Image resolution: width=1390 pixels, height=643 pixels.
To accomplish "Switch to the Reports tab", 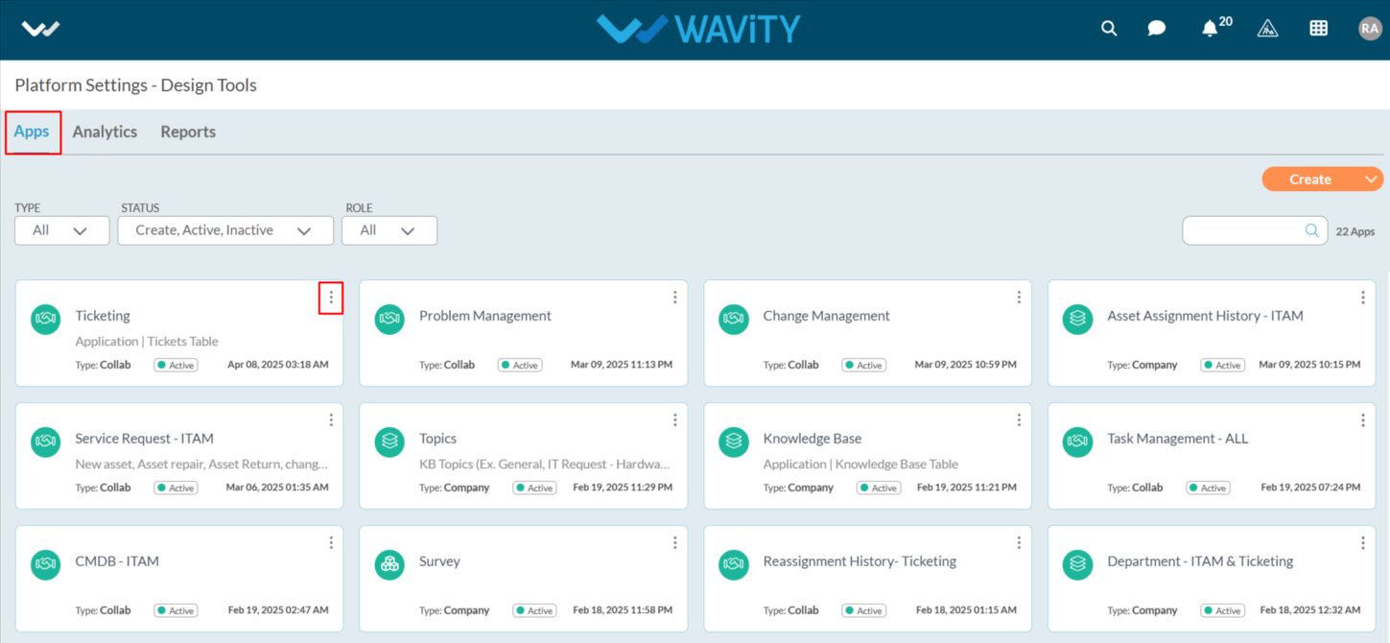I will pos(188,132).
